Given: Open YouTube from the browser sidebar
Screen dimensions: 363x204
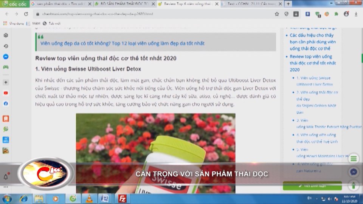Looking at the screenshot, I should [6, 93].
